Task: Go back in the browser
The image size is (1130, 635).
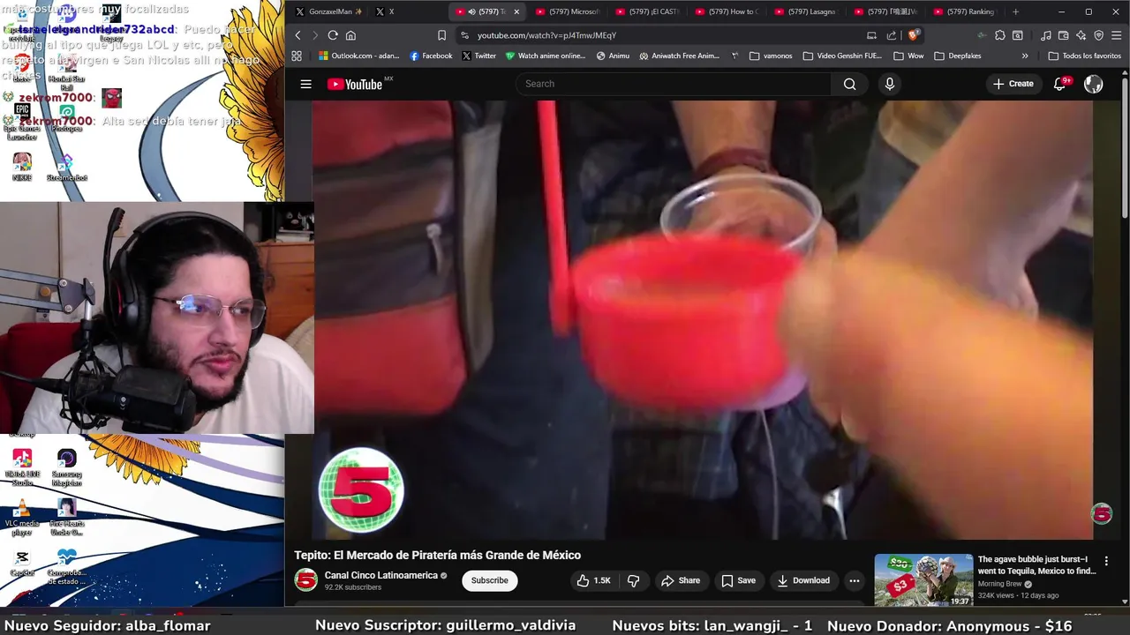Action: 298,35
